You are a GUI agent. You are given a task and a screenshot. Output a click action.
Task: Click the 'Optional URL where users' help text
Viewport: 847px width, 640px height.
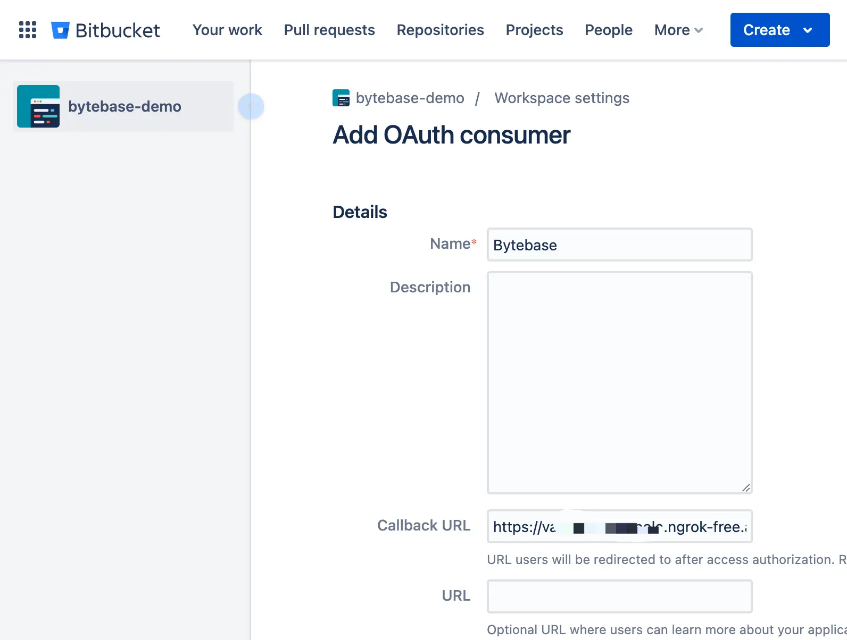[x=667, y=629]
